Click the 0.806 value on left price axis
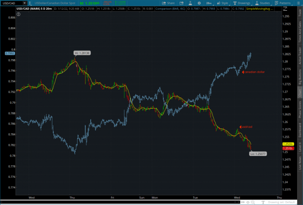The height and width of the screenshot is (205, 303). pos(12,17)
